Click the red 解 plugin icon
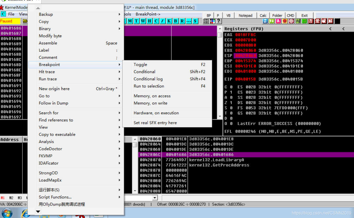Viewport: 354px width, 218px height. 330,21
